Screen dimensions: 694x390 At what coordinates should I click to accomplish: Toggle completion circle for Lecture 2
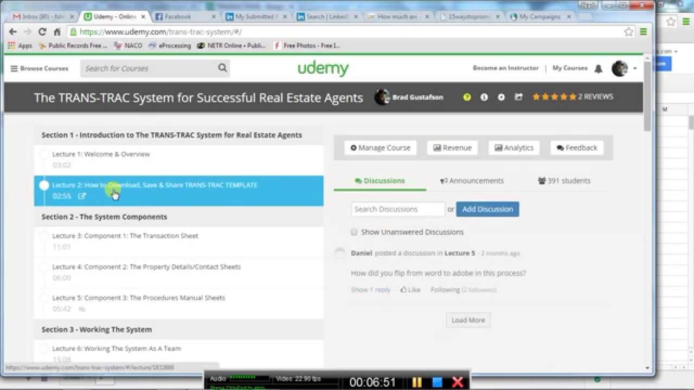click(44, 185)
